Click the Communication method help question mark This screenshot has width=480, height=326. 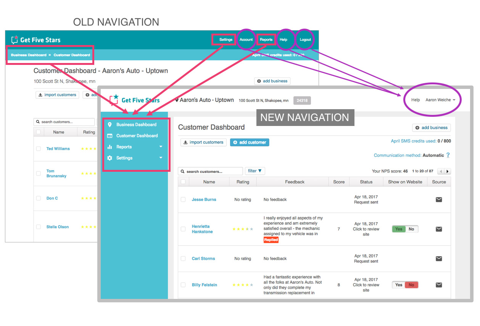(x=448, y=155)
